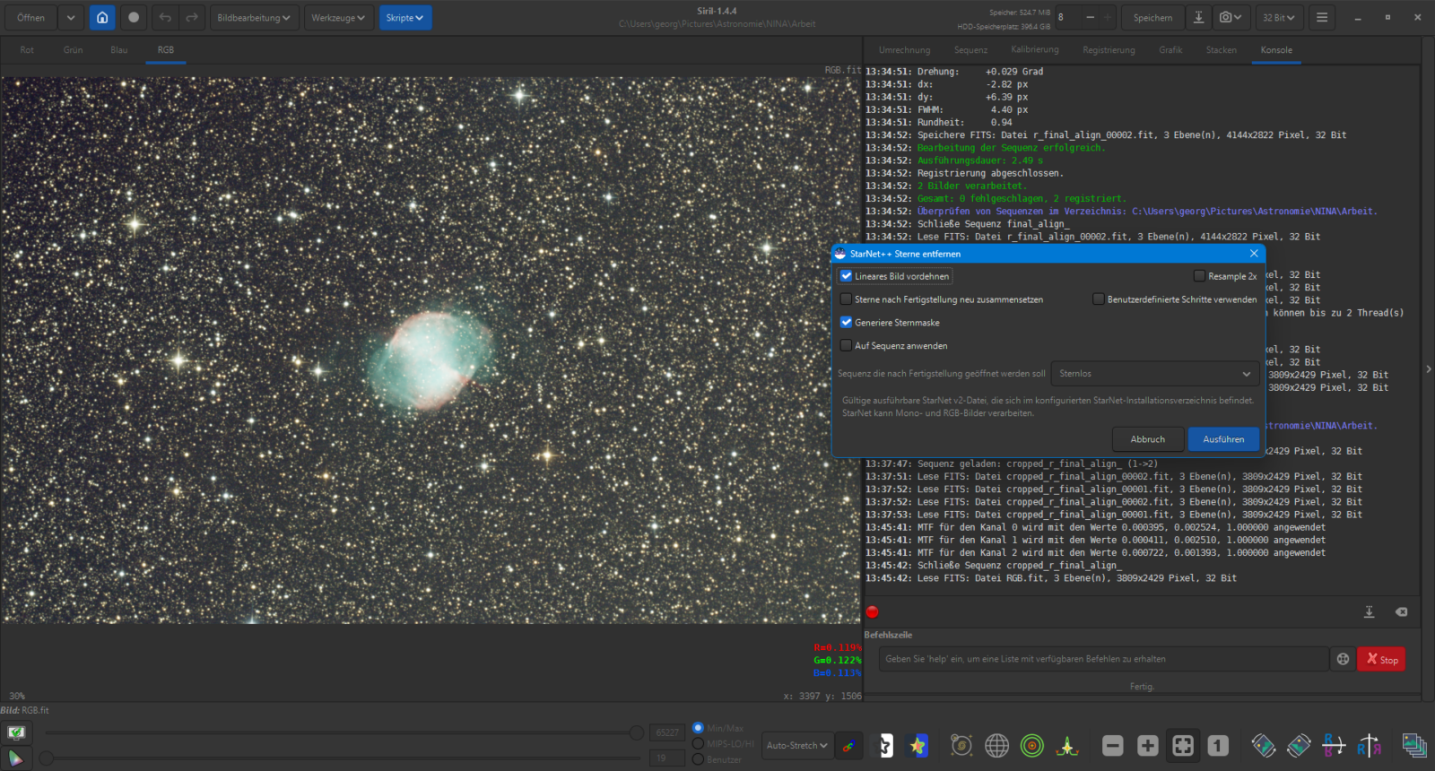
Task: Open the Werkzeuge dropdown menu
Action: click(x=338, y=17)
